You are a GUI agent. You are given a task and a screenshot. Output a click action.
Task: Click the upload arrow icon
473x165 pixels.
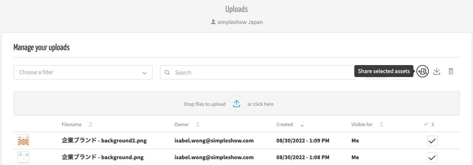[x=236, y=104]
